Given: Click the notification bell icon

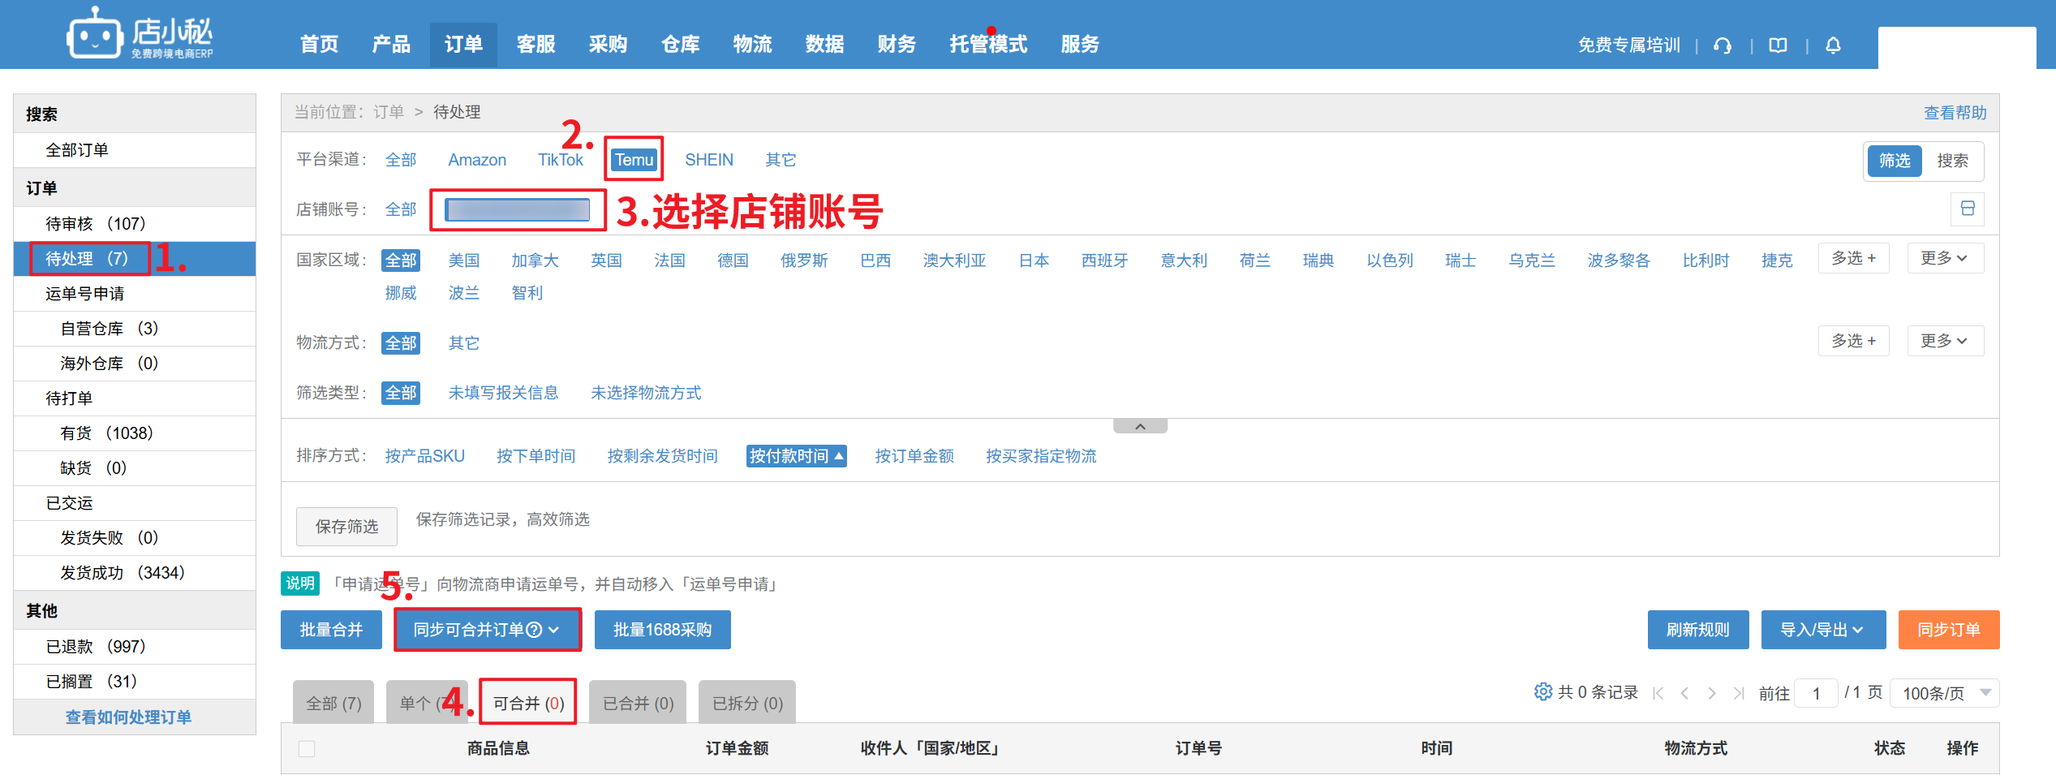Looking at the screenshot, I should [x=1833, y=45].
